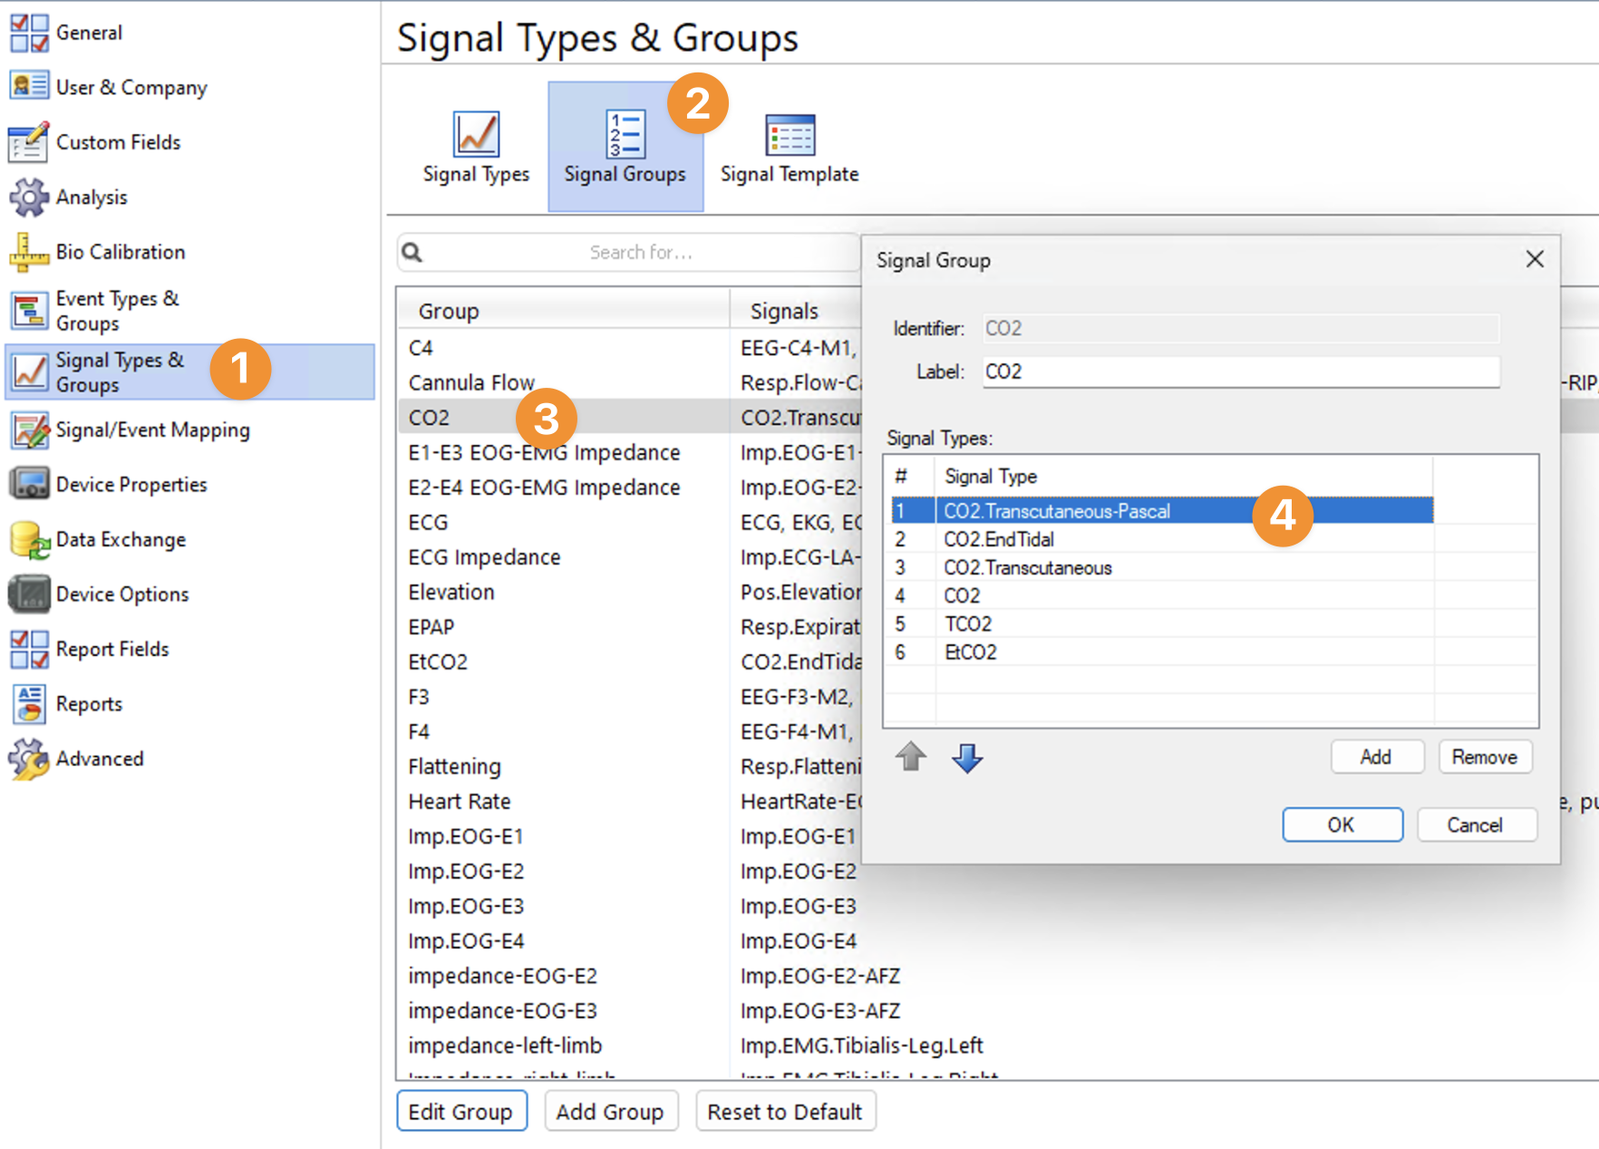
Task: Select the impedance-left-limb group row
Action: click(563, 1046)
